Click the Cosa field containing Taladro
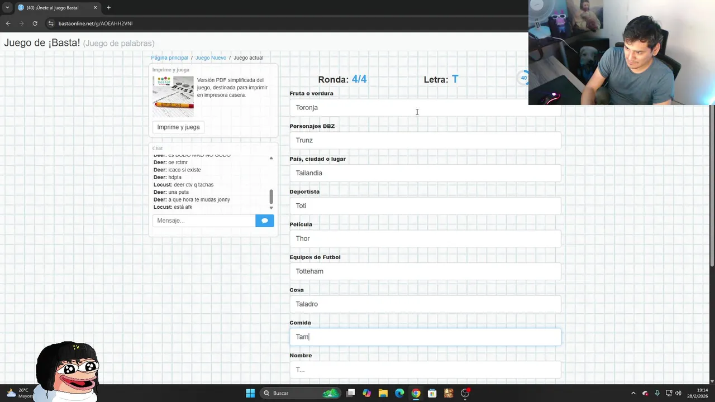Image resolution: width=715 pixels, height=402 pixels. pos(425,304)
